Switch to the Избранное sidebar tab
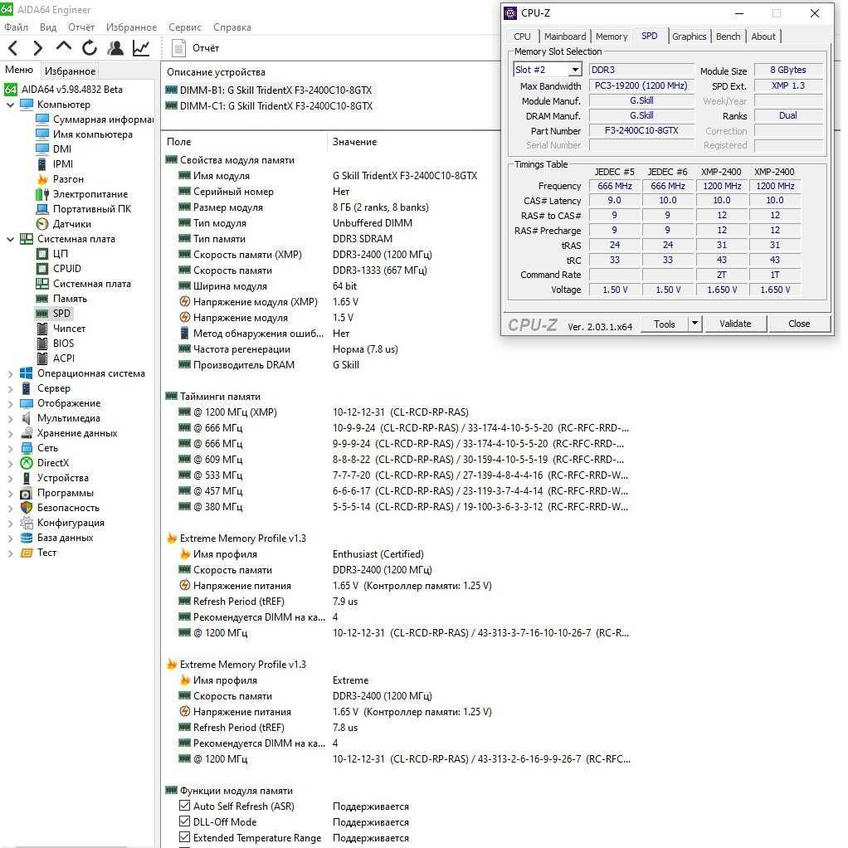Viewport: 848px width, 848px height. click(71, 71)
